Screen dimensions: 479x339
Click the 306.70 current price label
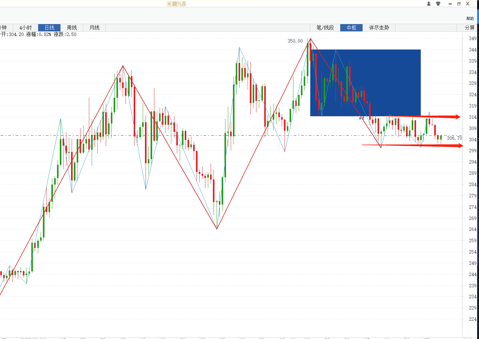pyautogui.click(x=454, y=138)
